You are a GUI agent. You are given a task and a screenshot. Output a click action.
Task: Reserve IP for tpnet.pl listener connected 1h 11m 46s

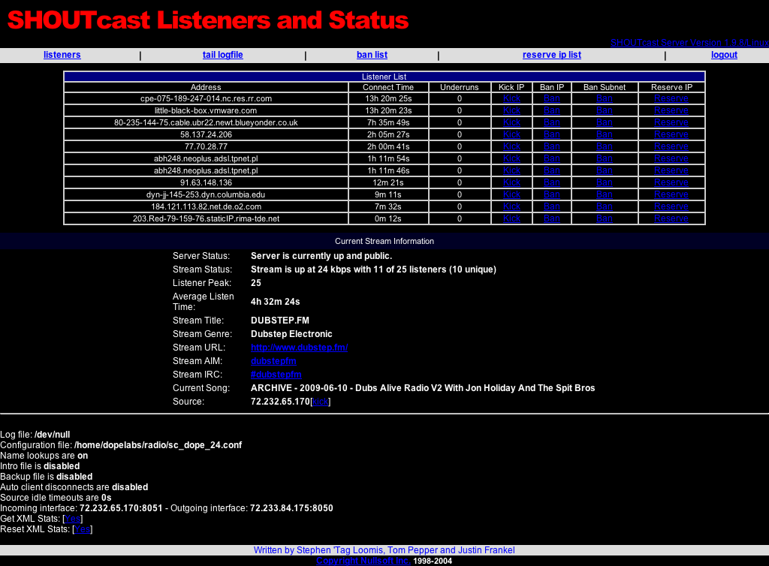point(671,170)
